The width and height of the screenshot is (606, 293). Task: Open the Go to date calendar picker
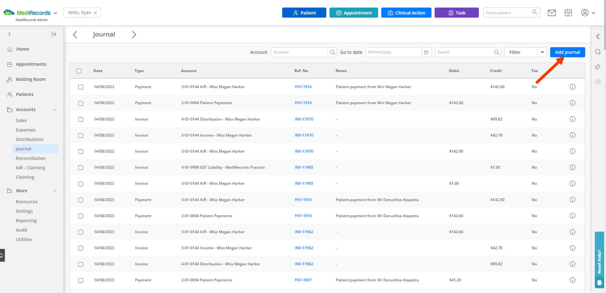[426, 52]
